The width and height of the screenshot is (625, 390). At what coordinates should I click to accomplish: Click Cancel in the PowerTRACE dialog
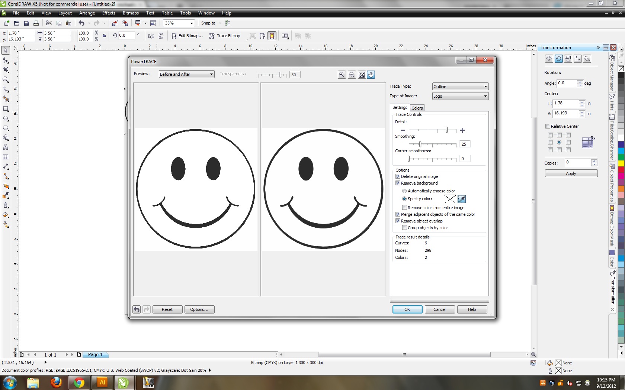[439, 309]
